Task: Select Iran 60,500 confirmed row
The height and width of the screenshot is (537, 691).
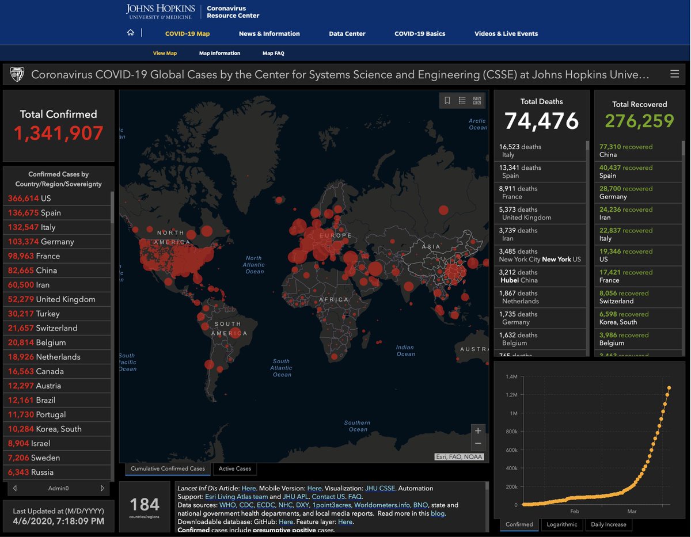Action: tap(57, 284)
